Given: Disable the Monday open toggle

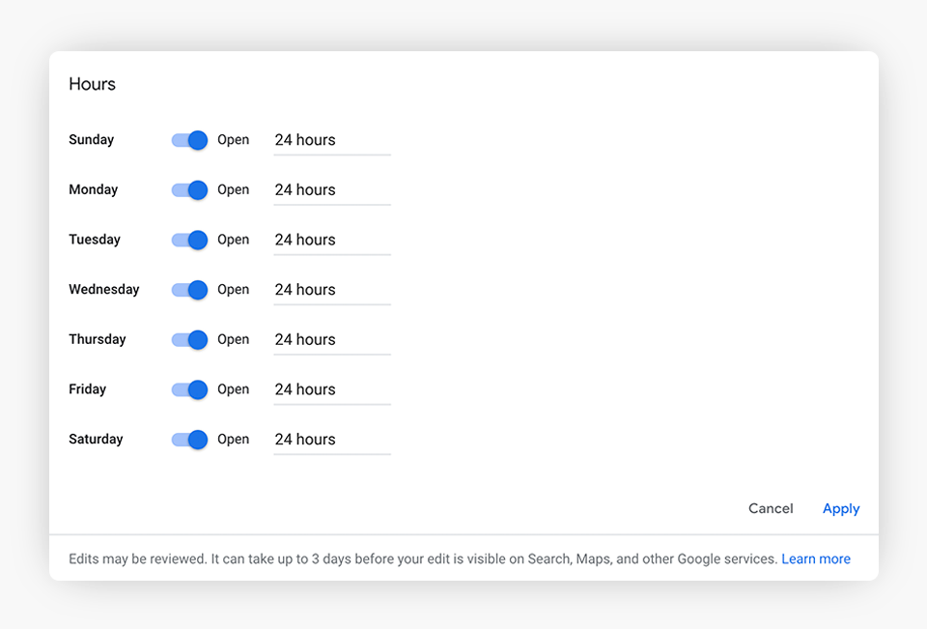Looking at the screenshot, I should click(189, 190).
